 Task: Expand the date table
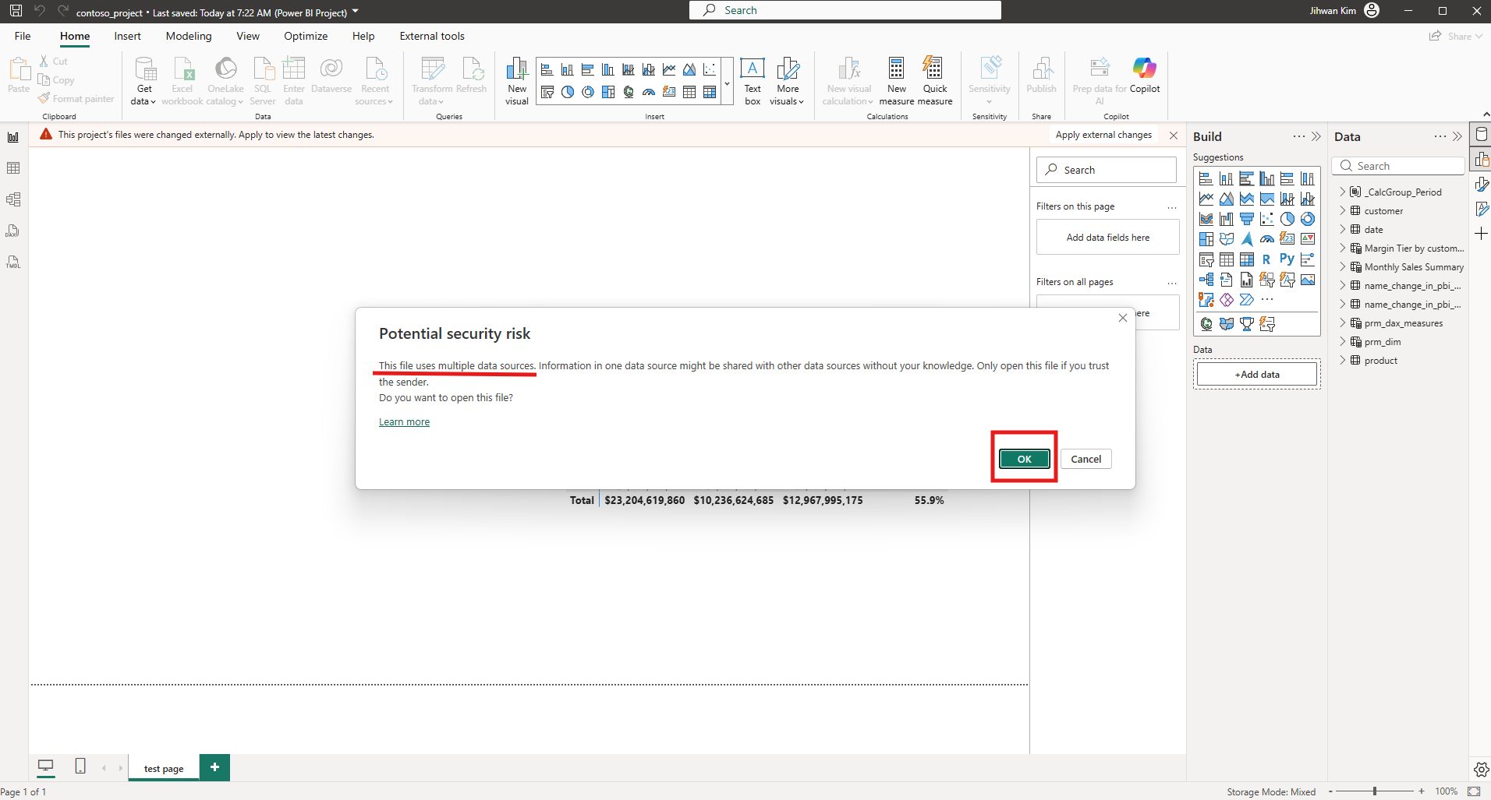[1342, 230]
